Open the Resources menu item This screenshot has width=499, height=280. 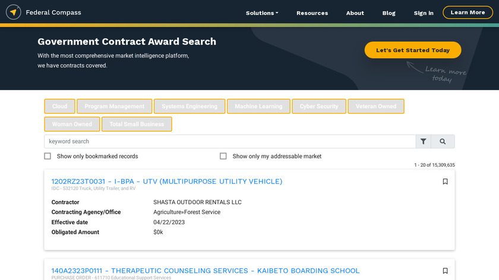coord(312,13)
